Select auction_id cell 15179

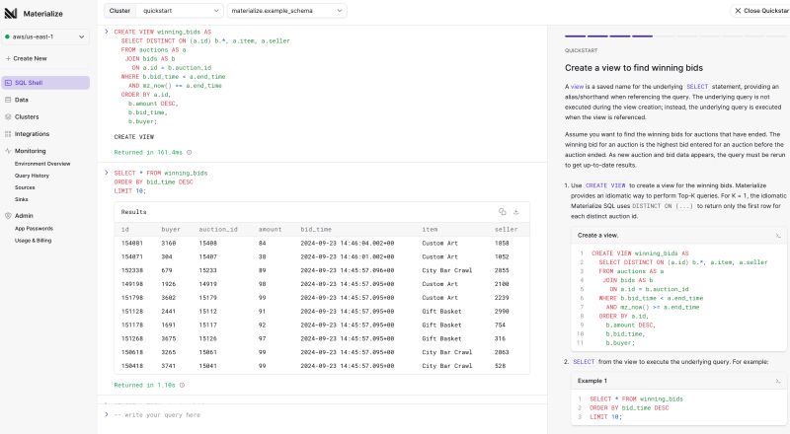point(207,298)
